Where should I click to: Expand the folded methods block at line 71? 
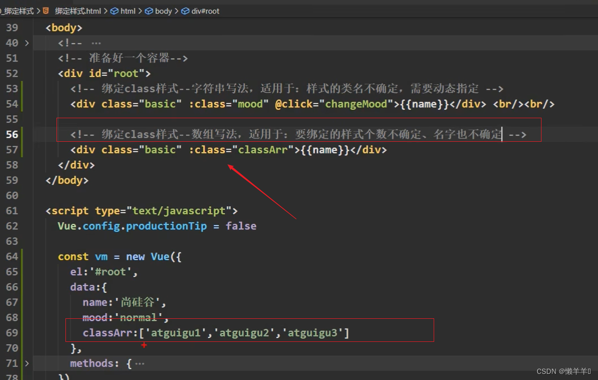coord(27,364)
